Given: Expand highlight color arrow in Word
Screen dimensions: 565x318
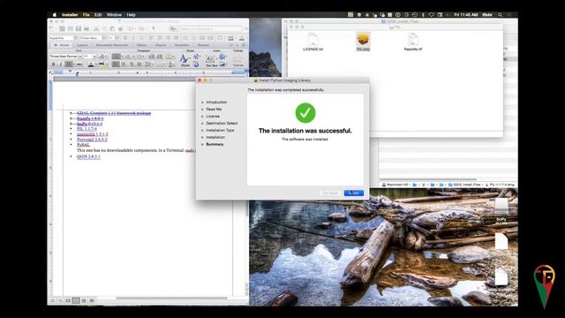Looking at the screenshot, I should 106,64.
